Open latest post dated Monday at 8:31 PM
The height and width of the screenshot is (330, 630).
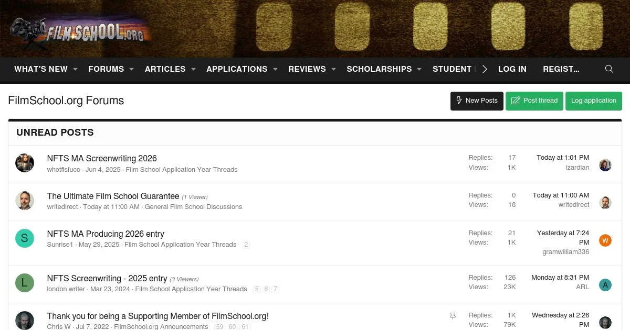click(x=560, y=278)
